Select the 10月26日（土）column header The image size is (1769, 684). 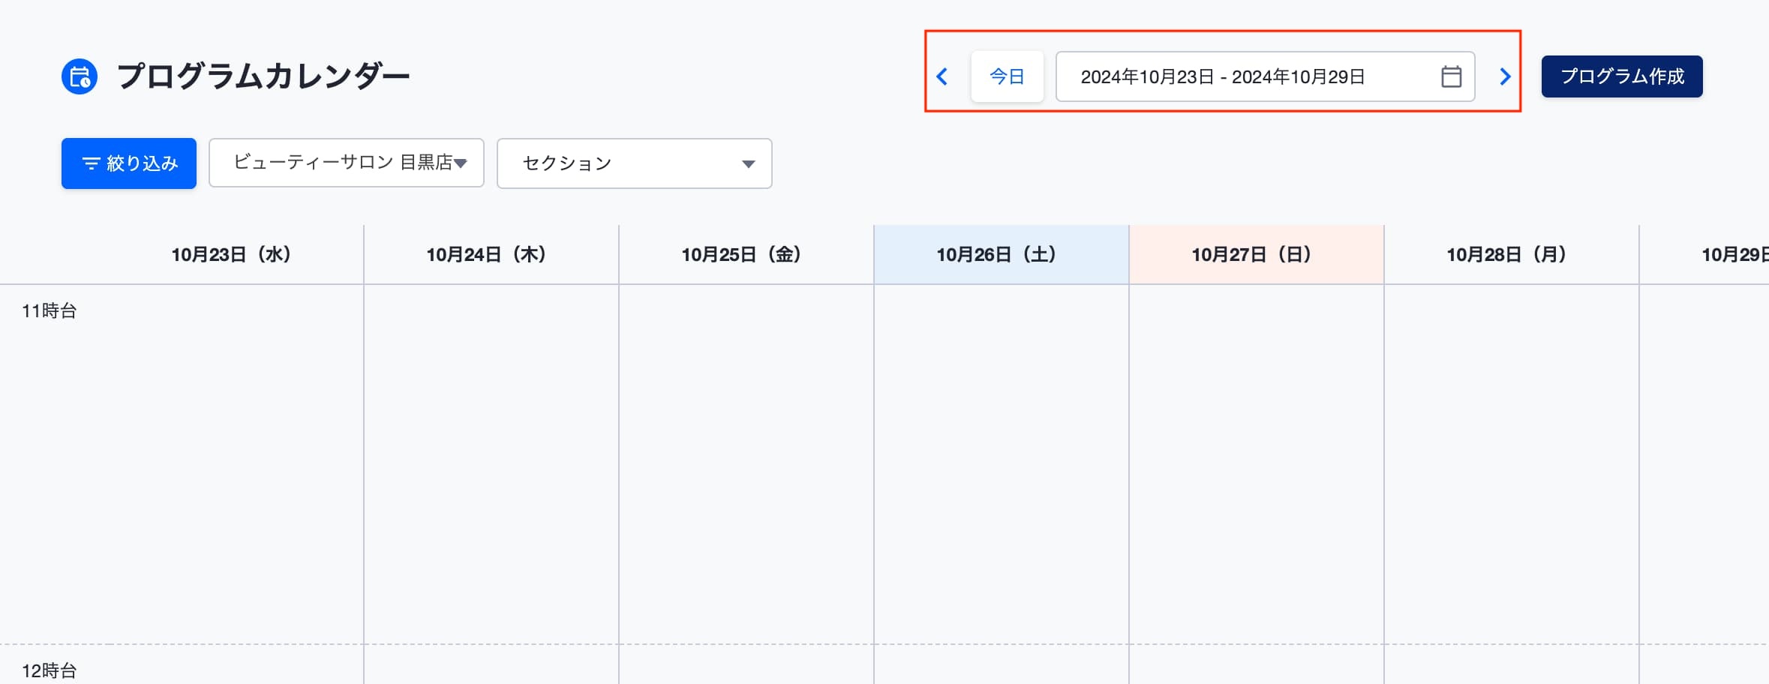pyautogui.click(x=1002, y=255)
